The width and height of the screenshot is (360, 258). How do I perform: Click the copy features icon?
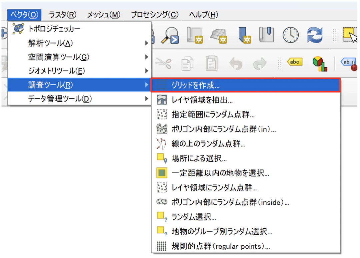click(x=187, y=63)
